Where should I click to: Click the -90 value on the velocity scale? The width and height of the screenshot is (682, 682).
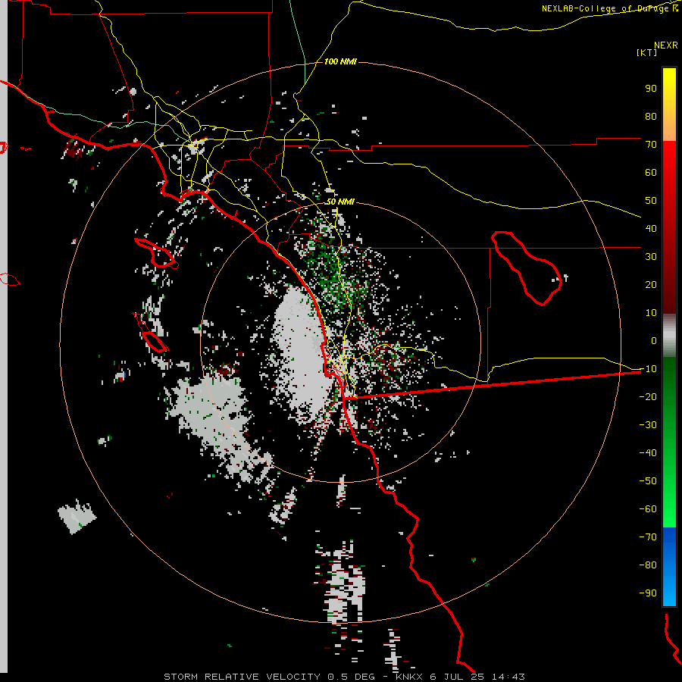(x=648, y=593)
